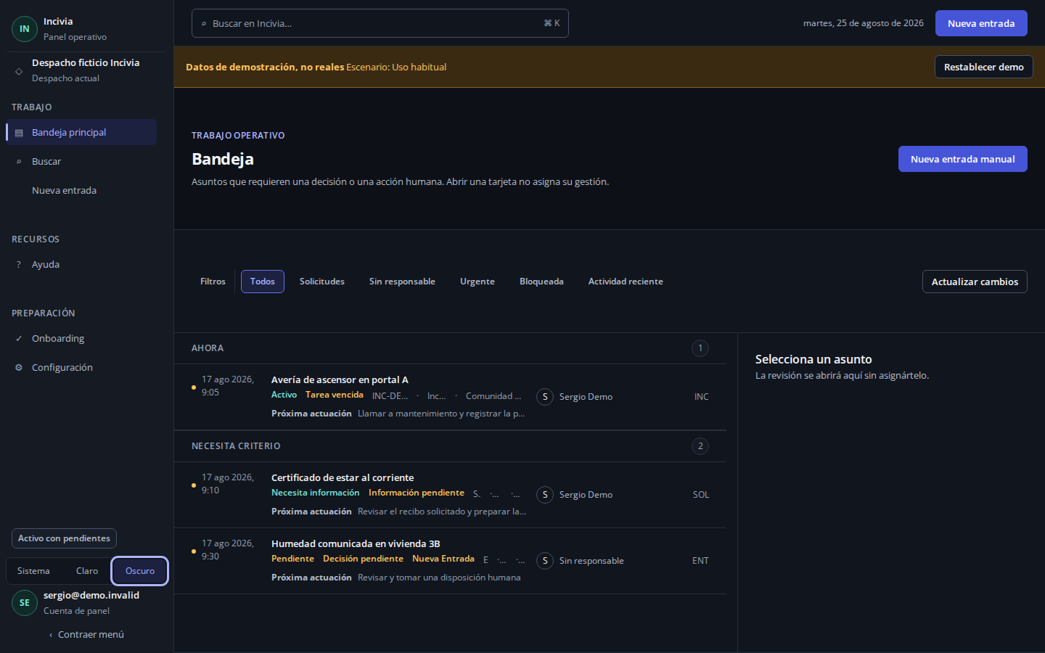
Task: Go to Nueva entrada in sidebar
Action: 81,191
